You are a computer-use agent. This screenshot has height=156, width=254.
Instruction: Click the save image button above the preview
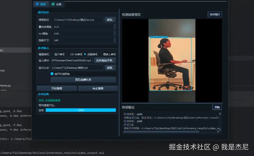tap(215, 14)
